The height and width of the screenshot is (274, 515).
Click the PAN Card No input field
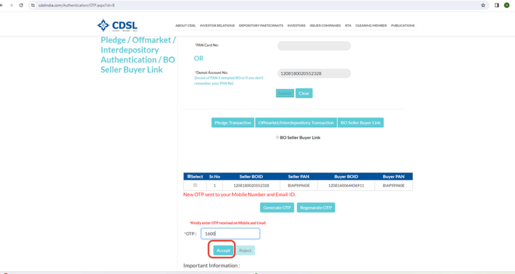pos(314,46)
